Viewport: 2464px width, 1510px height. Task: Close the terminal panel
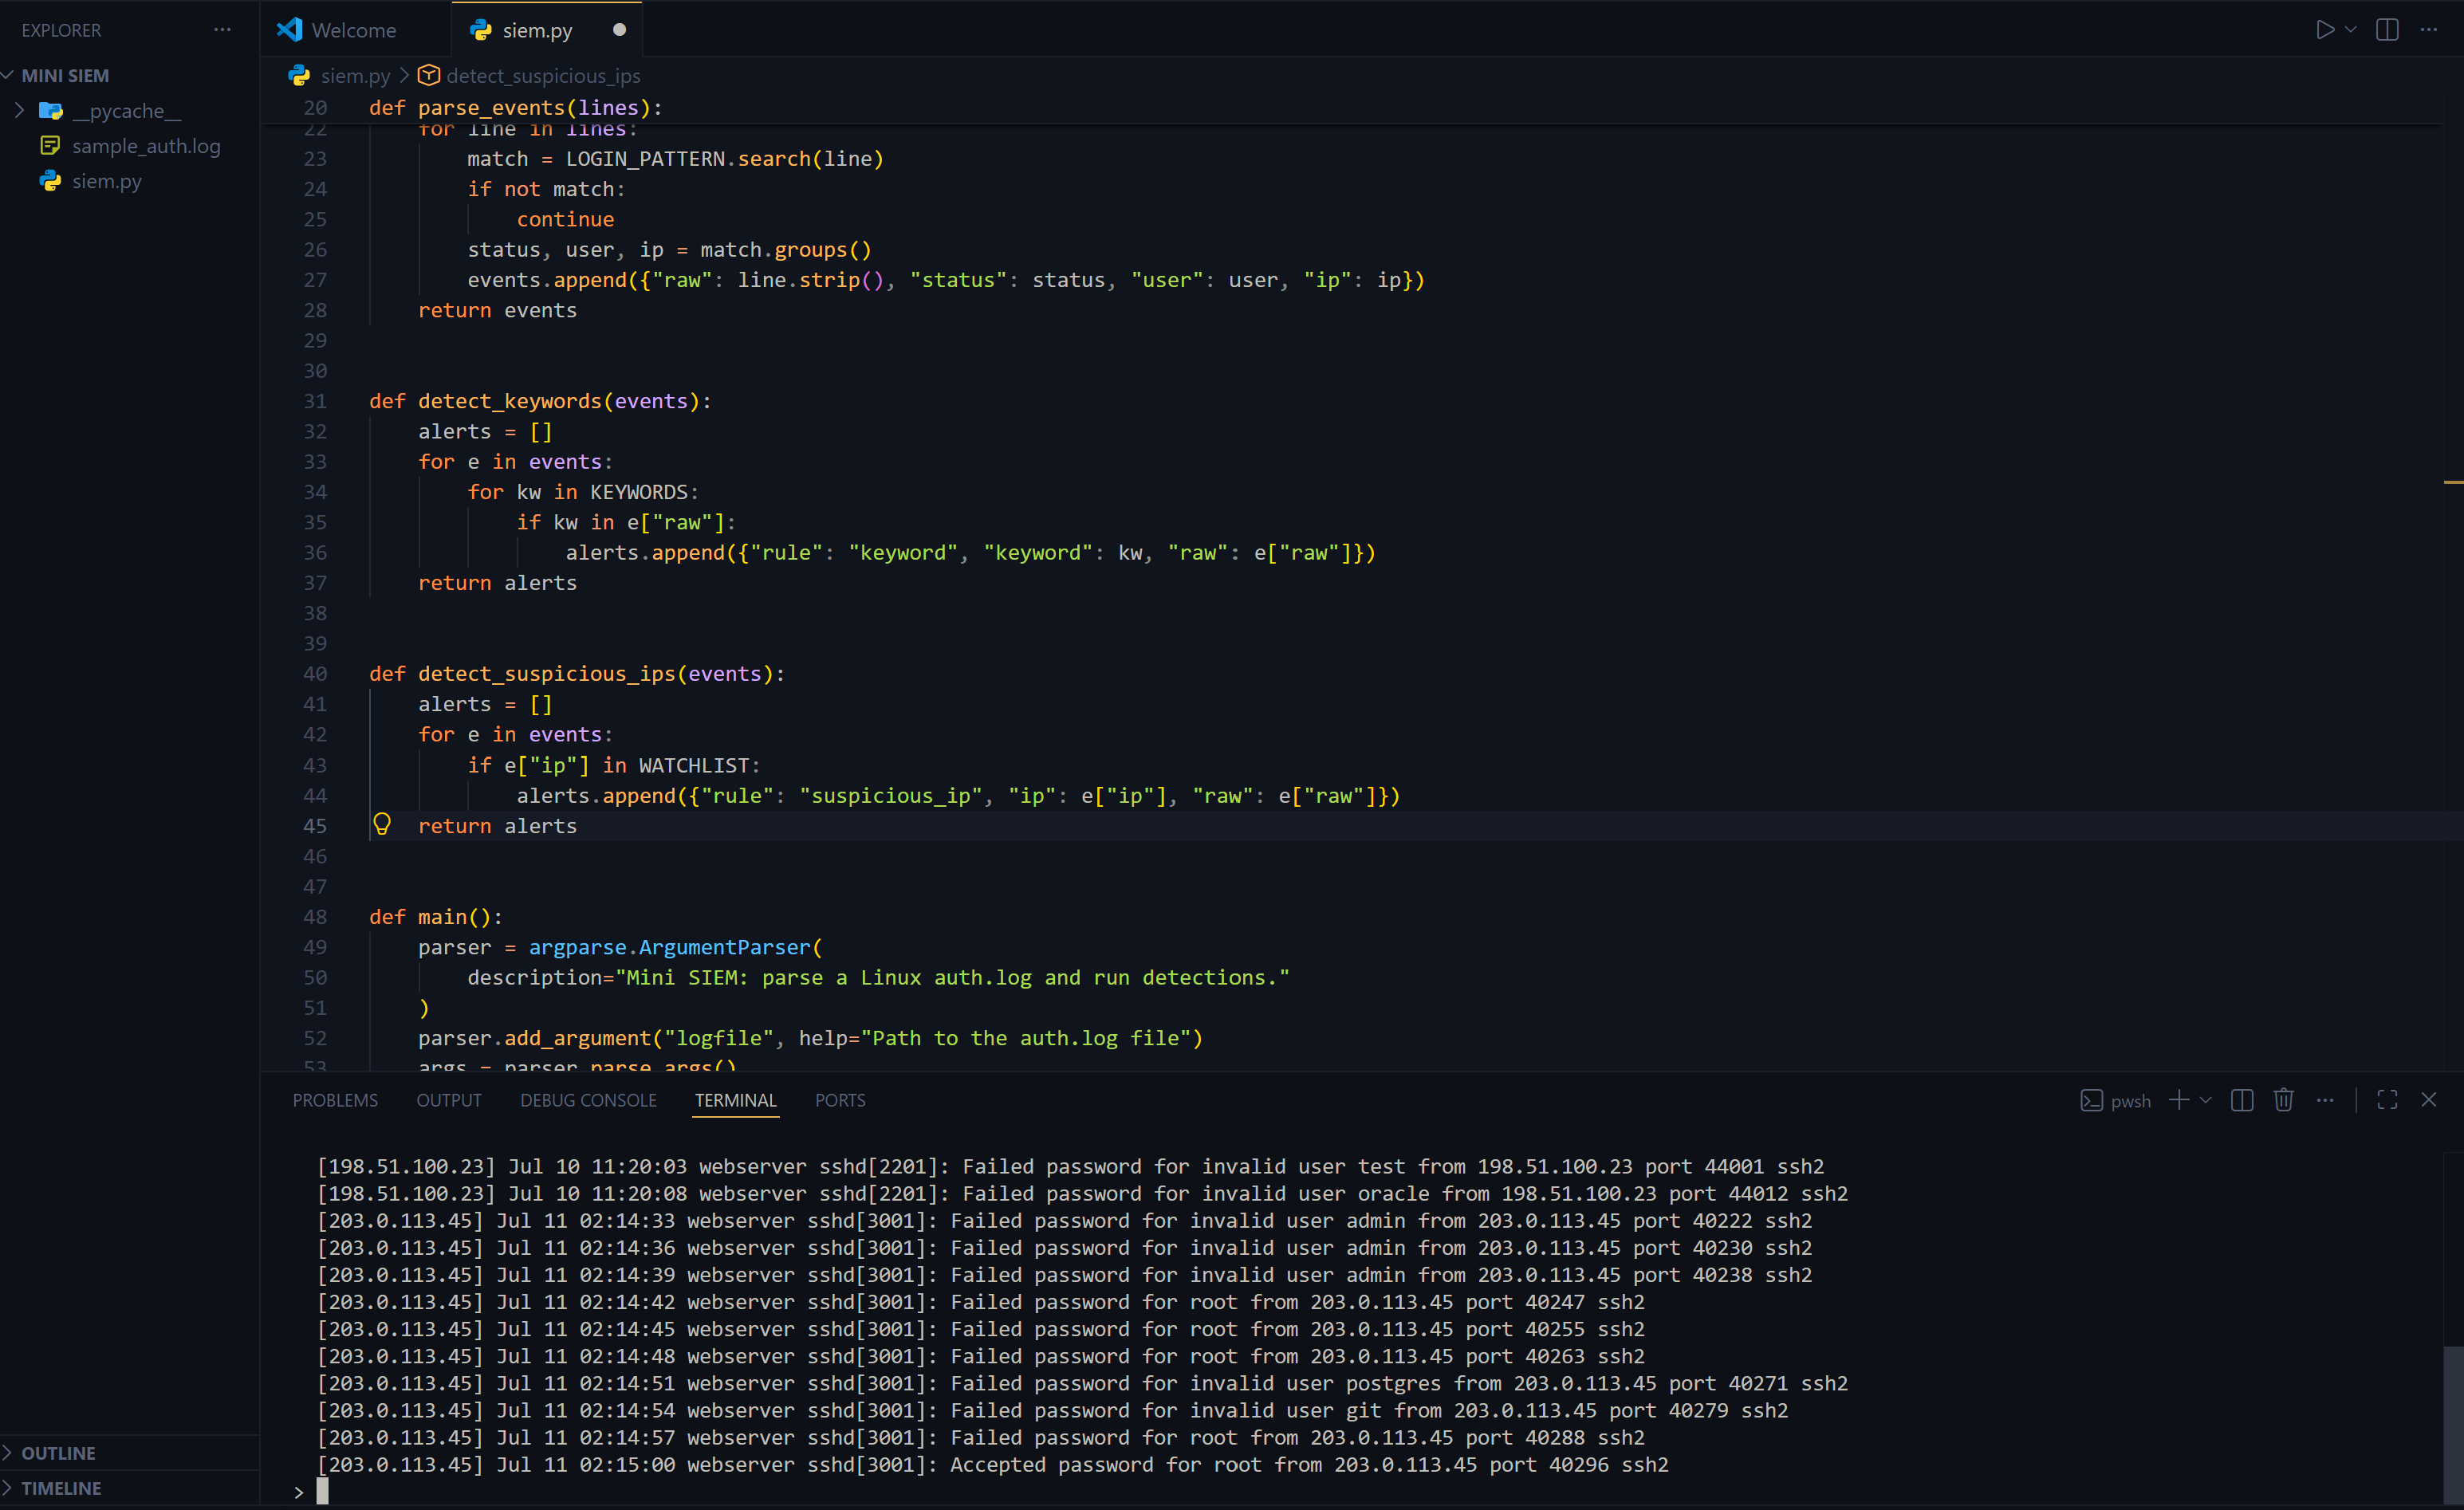(x=2429, y=1100)
